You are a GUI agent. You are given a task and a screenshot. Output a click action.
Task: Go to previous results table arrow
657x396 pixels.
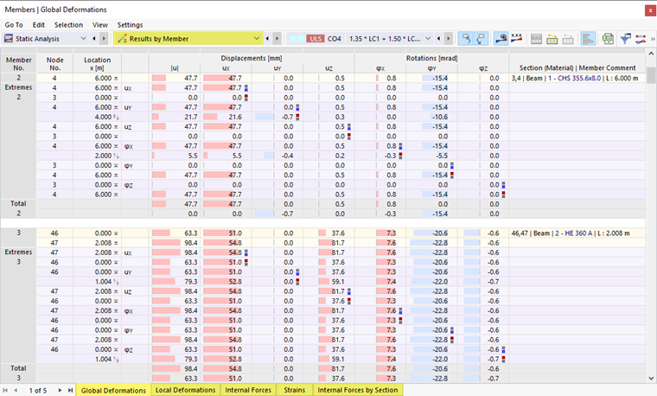[x=267, y=39]
